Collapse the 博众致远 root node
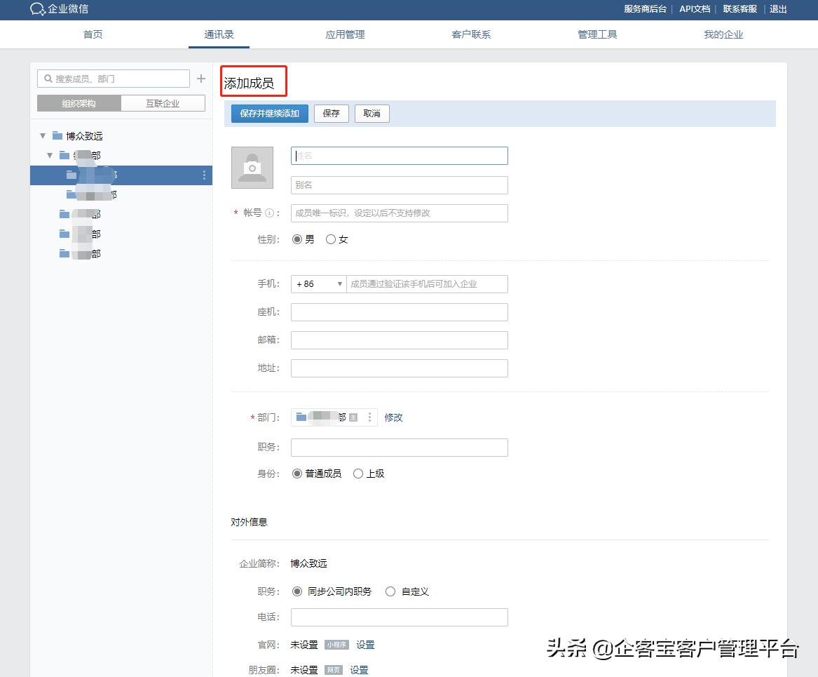818x677 pixels. (x=42, y=135)
